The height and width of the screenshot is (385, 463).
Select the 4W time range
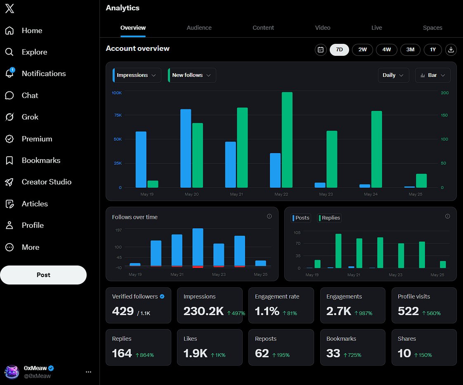(x=387, y=50)
